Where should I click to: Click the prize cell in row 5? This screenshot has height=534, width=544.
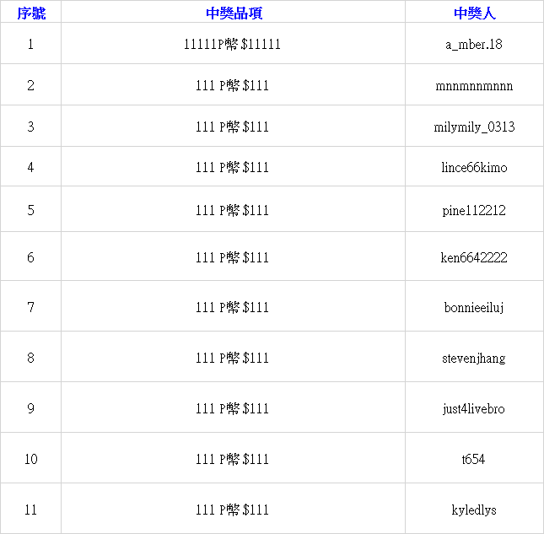[232, 210]
